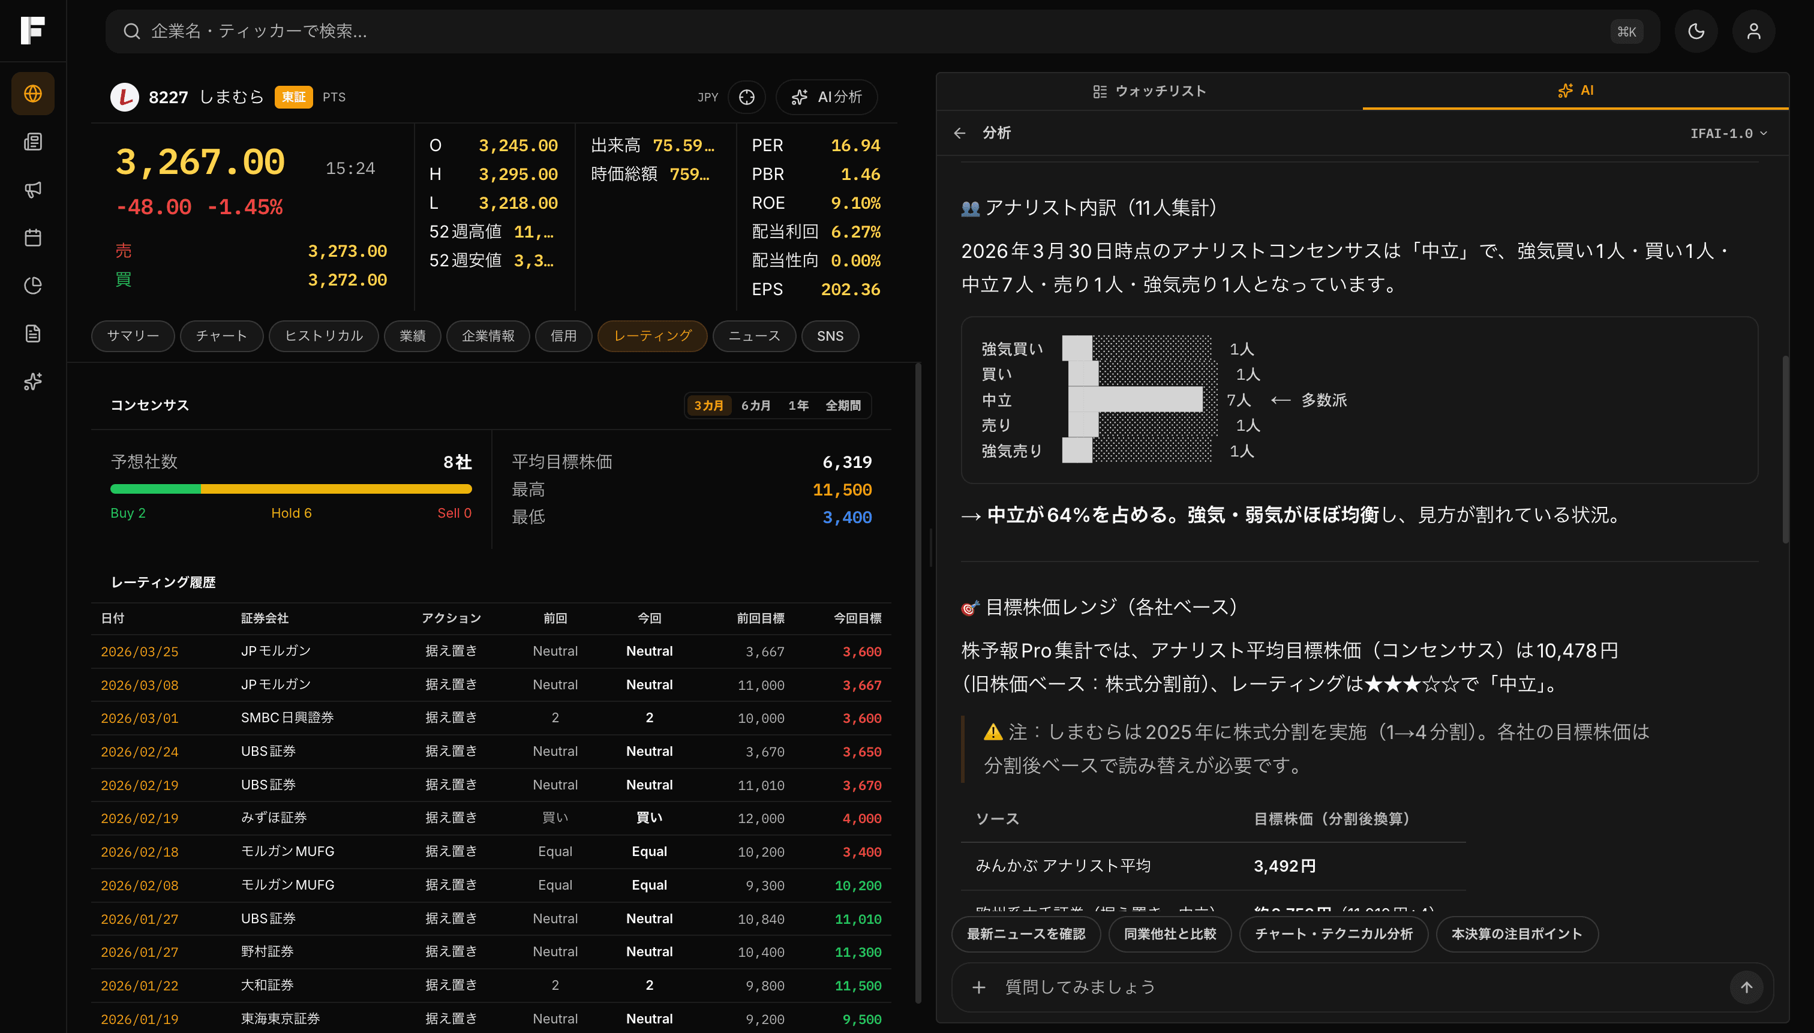Image resolution: width=1814 pixels, height=1033 pixels.
Task: Switch to the ニュース tab
Action: click(753, 335)
